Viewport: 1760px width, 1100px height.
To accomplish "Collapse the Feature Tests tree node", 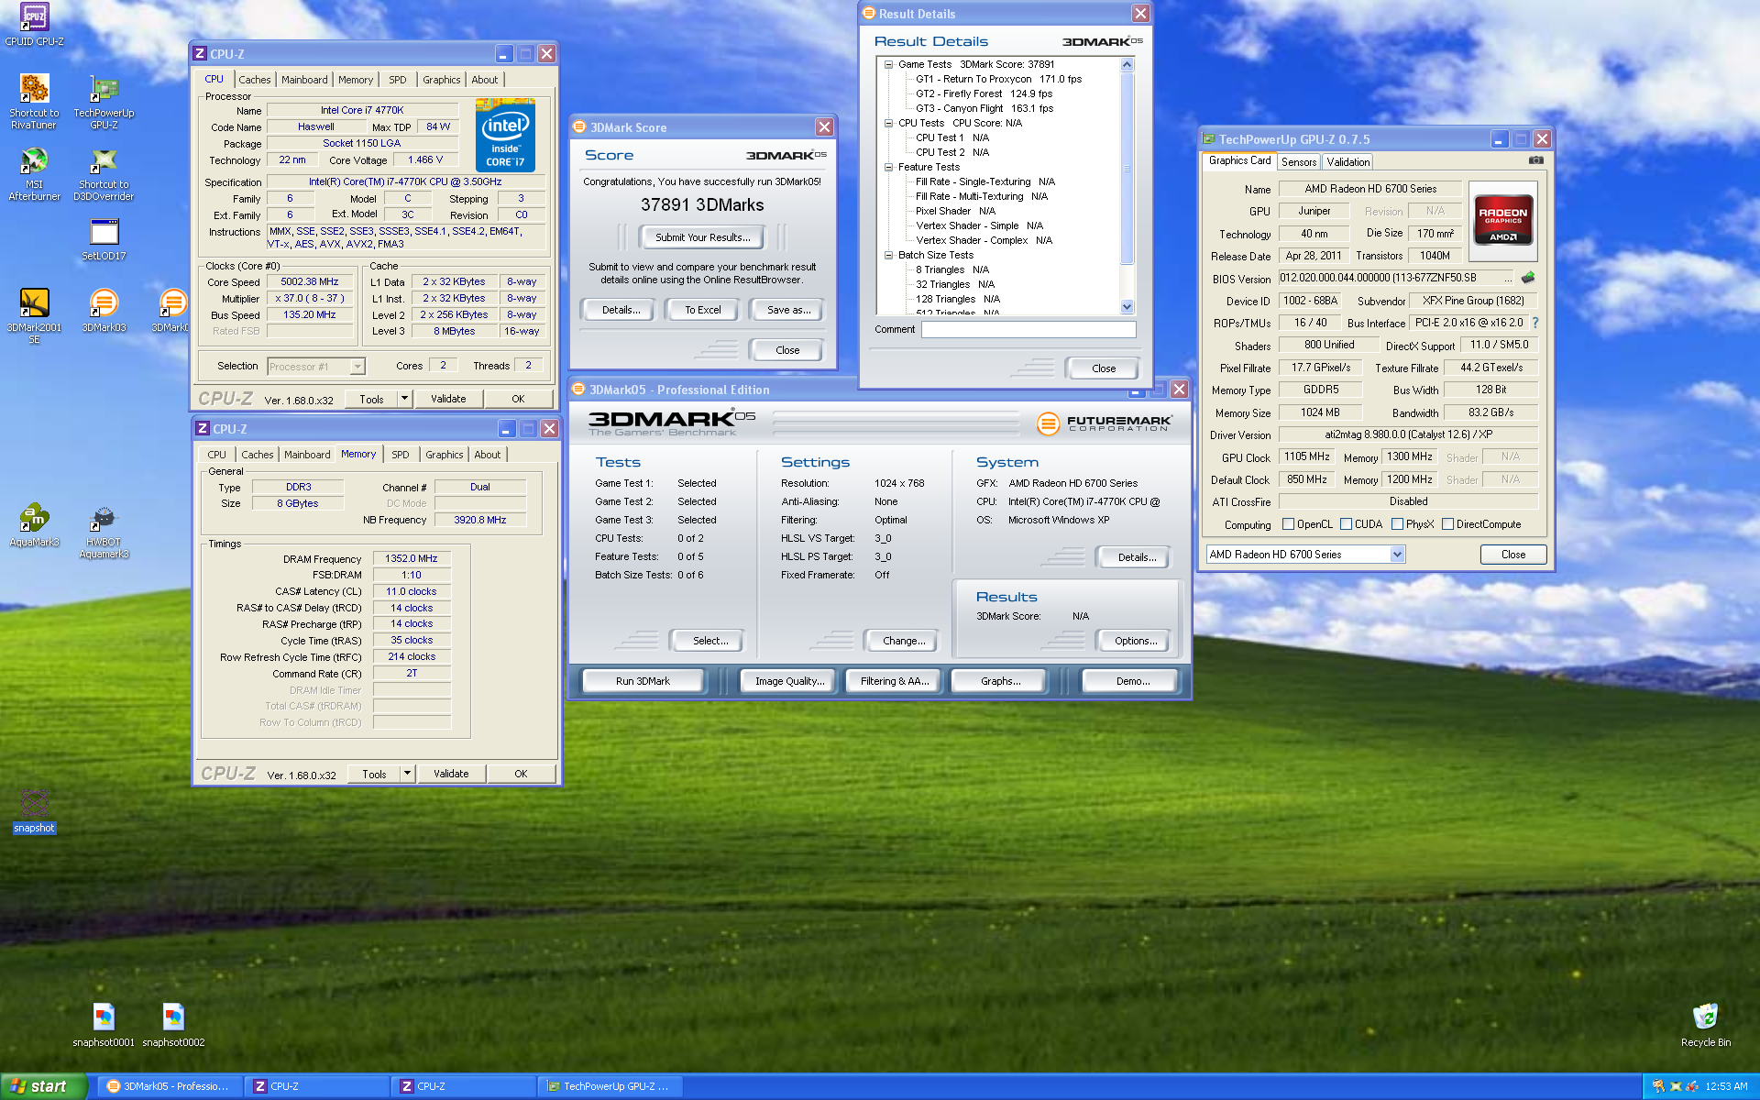I will point(888,167).
